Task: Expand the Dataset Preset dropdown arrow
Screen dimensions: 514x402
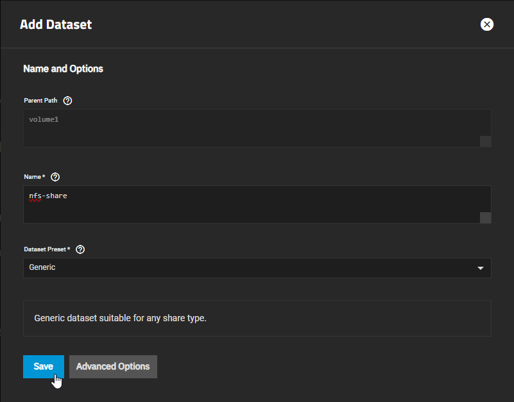Action: tap(481, 268)
